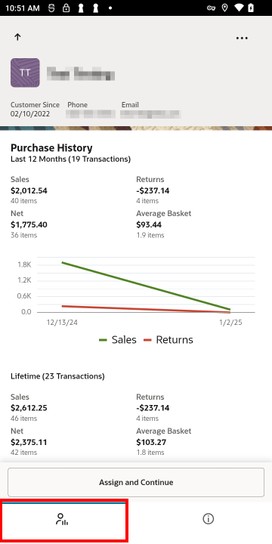Screen dimensions: 272x544
Task: Tap the blurred customer email address
Action: coord(150,114)
